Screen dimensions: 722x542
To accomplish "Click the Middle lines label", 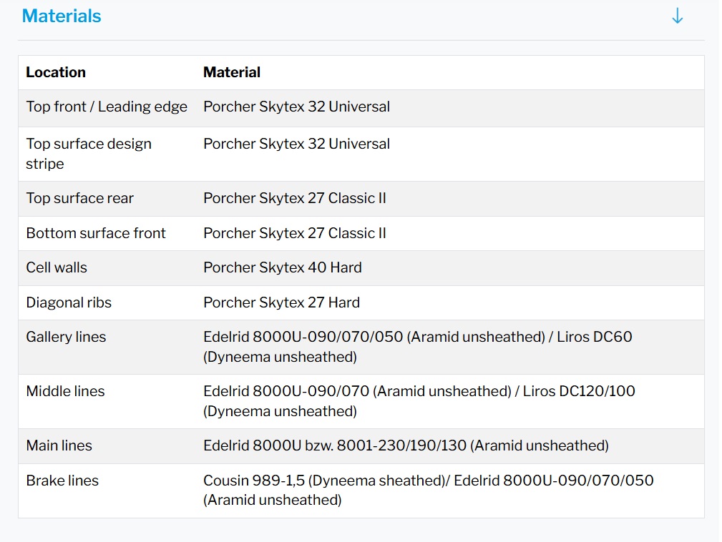I will click(x=65, y=391).
